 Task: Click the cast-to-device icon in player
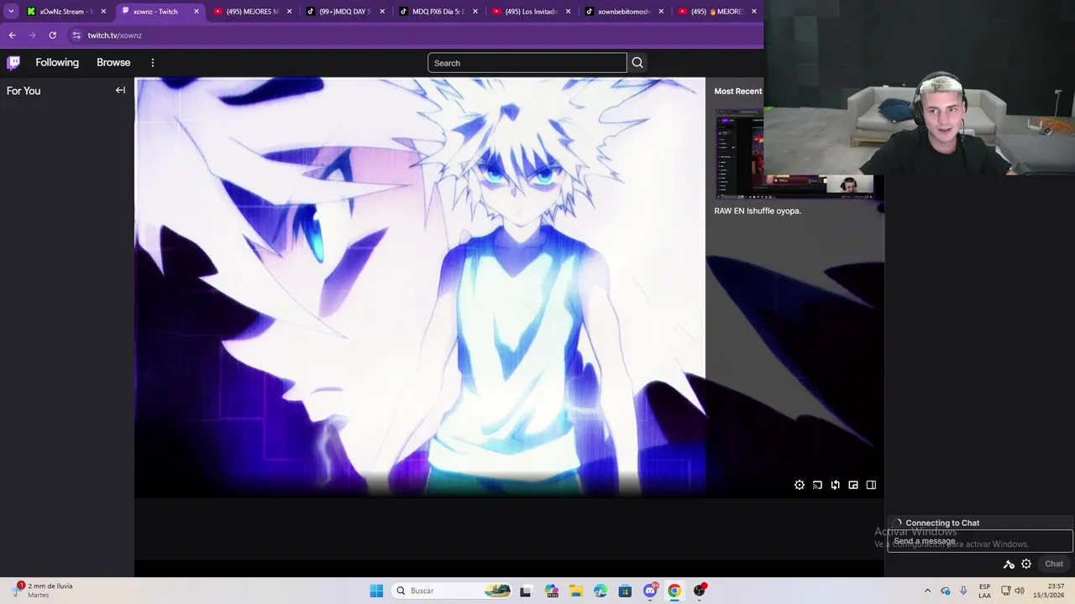[817, 485]
